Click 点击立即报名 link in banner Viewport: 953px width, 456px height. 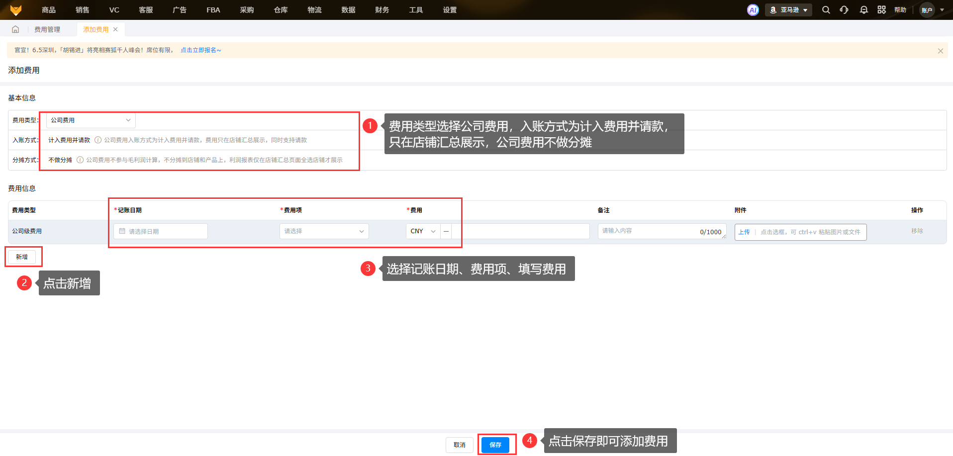point(200,50)
